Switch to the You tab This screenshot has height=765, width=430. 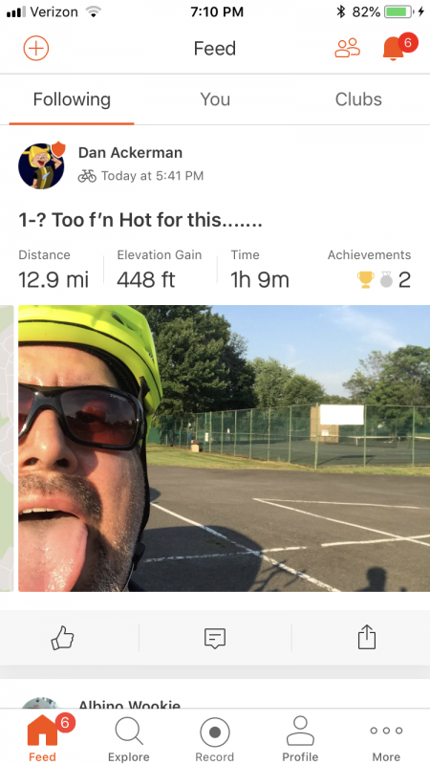coord(215,99)
